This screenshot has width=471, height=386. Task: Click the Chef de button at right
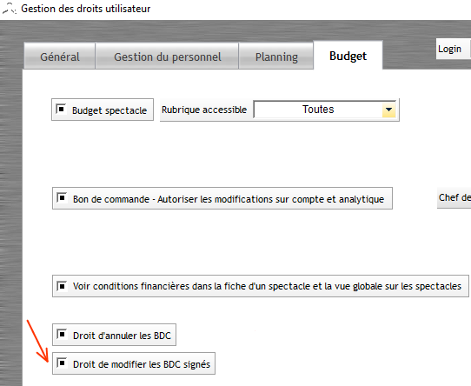tap(454, 198)
